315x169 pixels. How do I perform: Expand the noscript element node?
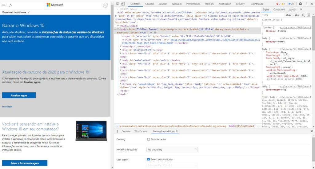(121, 46)
